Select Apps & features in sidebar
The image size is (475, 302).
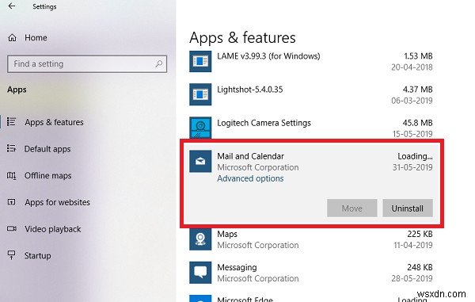coord(54,122)
